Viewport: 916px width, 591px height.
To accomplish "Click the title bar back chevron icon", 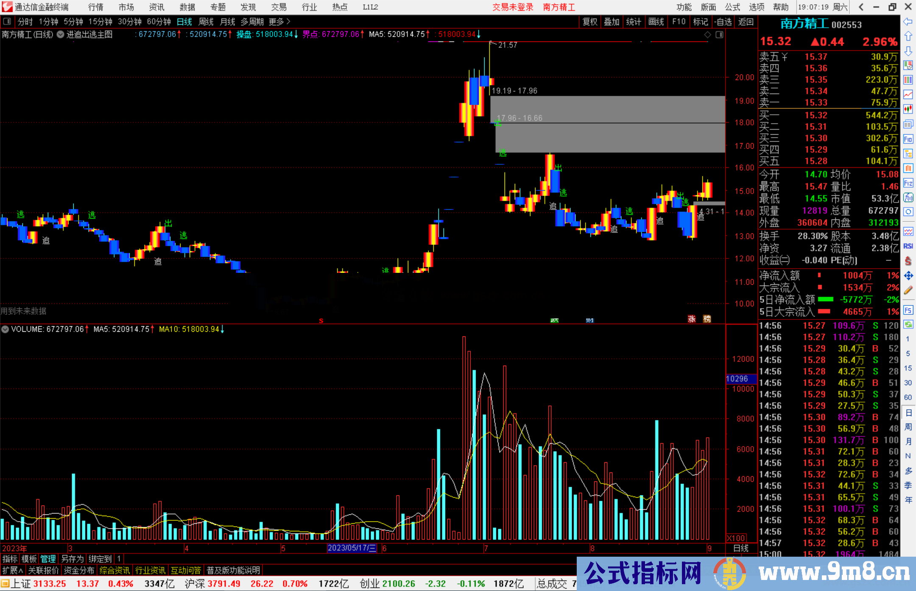I will pos(861,7).
